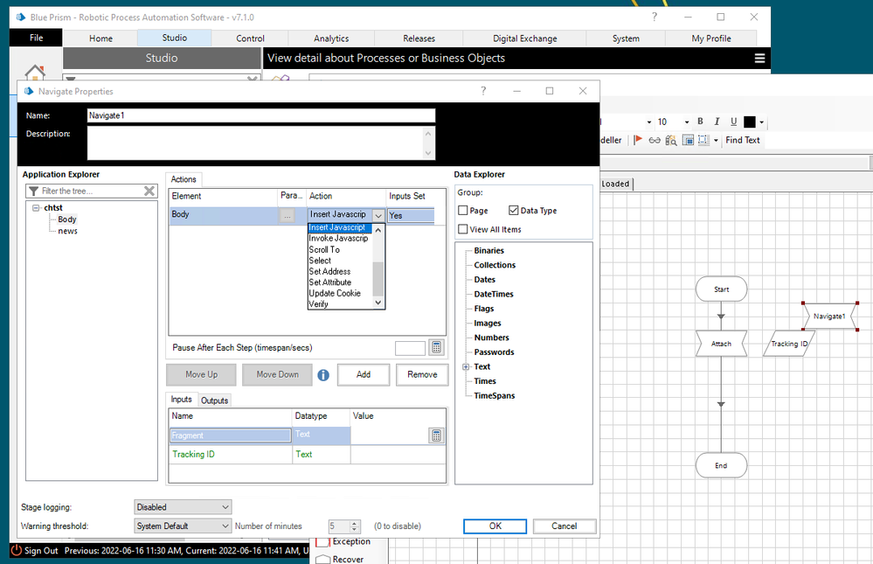Click the Italic formatting icon

tap(717, 122)
